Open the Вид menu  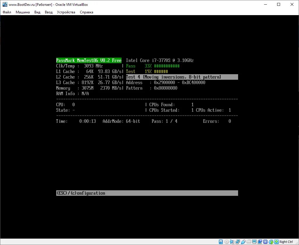(x=37, y=12)
